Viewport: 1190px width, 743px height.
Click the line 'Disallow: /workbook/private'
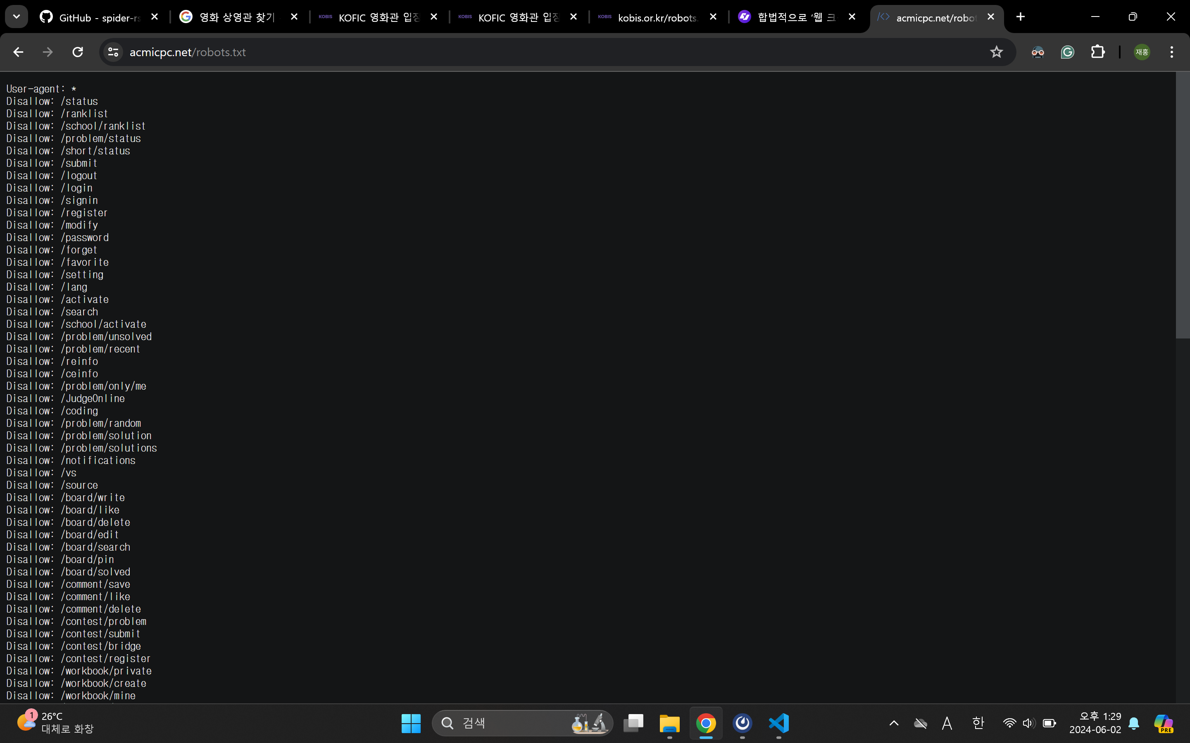point(79,671)
